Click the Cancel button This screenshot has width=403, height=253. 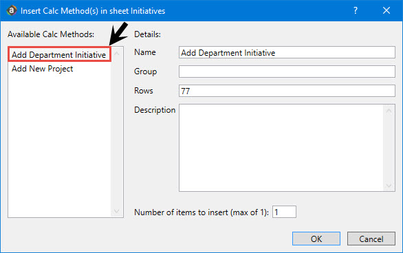pyautogui.click(x=371, y=239)
